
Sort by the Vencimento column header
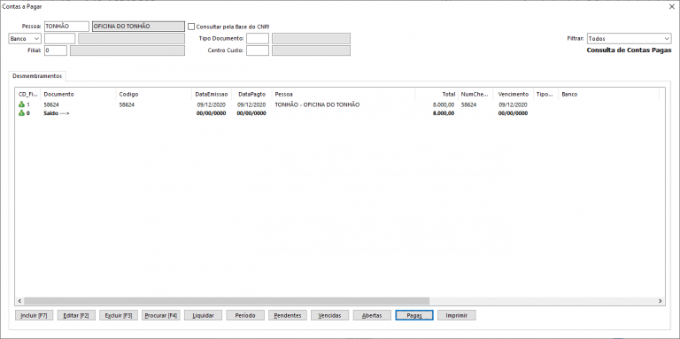click(x=514, y=94)
